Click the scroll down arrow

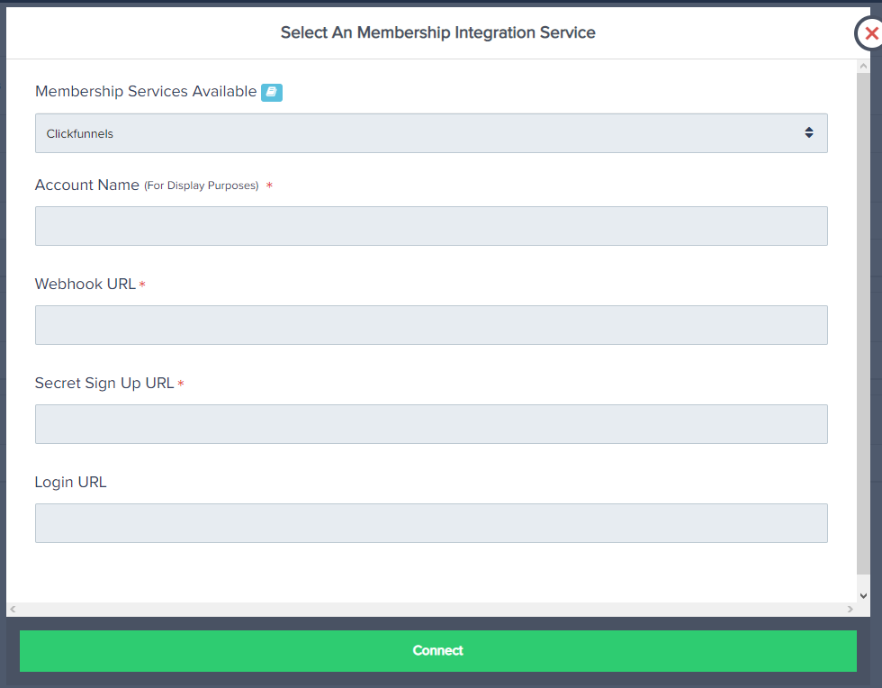click(863, 595)
